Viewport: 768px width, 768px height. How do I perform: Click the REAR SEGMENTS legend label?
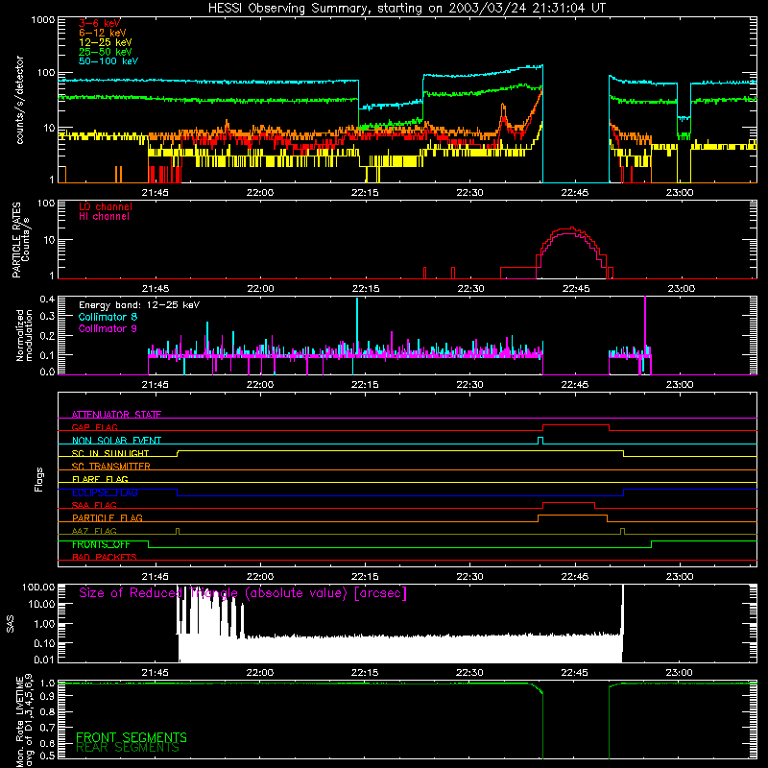128,748
